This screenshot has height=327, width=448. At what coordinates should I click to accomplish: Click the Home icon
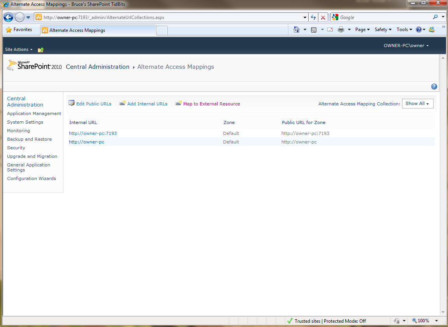pyautogui.click(x=297, y=29)
